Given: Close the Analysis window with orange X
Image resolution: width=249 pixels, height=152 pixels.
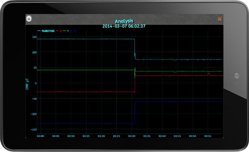Looking at the screenshot, I should [219, 19].
